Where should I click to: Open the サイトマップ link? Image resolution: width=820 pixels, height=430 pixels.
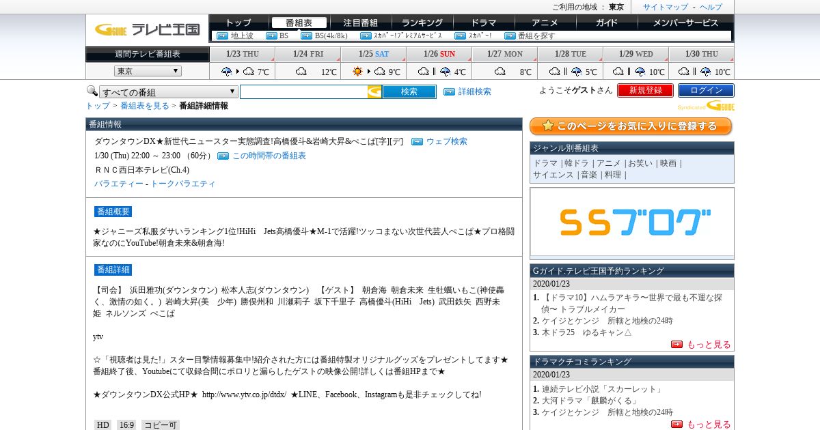click(666, 7)
